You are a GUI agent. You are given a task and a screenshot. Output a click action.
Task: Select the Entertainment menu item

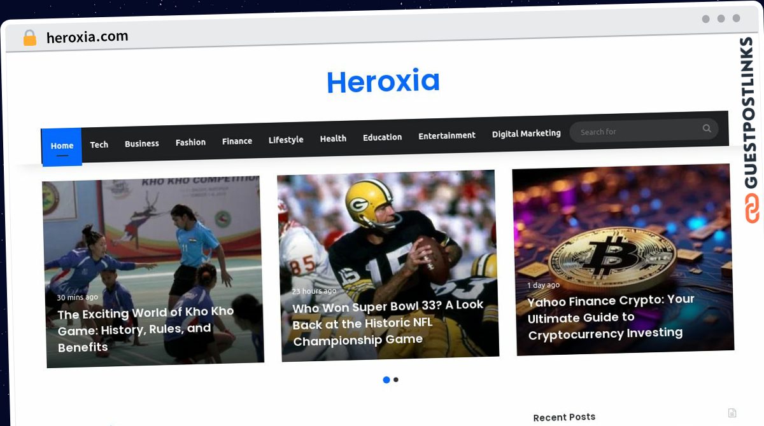pos(447,135)
